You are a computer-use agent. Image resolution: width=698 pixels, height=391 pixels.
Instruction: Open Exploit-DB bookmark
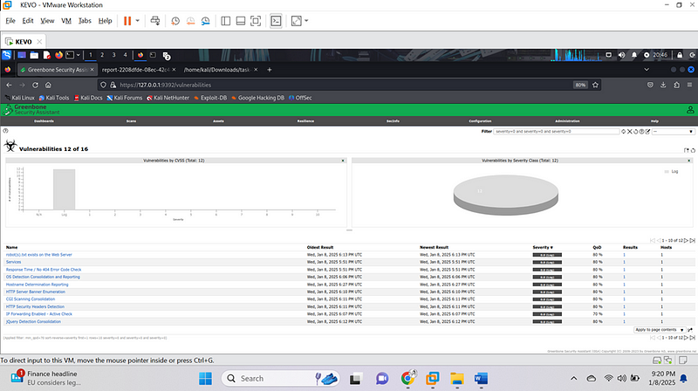(x=210, y=98)
